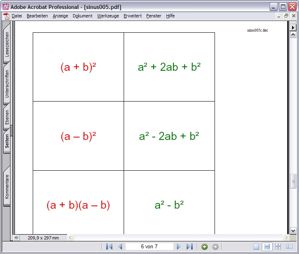Click the header text sinus005c.doc
Image resolution: width=299 pixels, height=254 pixels.
pos(258,30)
